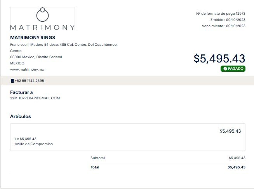Click the +52 55 1744 2695 phone number
This screenshot has height=189, width=254.
click(29, 81)
